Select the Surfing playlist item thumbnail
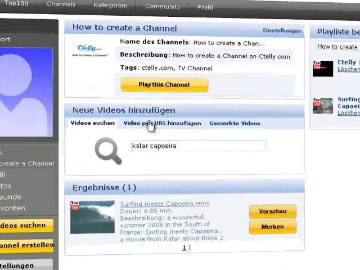Screen dimensions: 360x270 pyautogui.click(x=323, y=105)
